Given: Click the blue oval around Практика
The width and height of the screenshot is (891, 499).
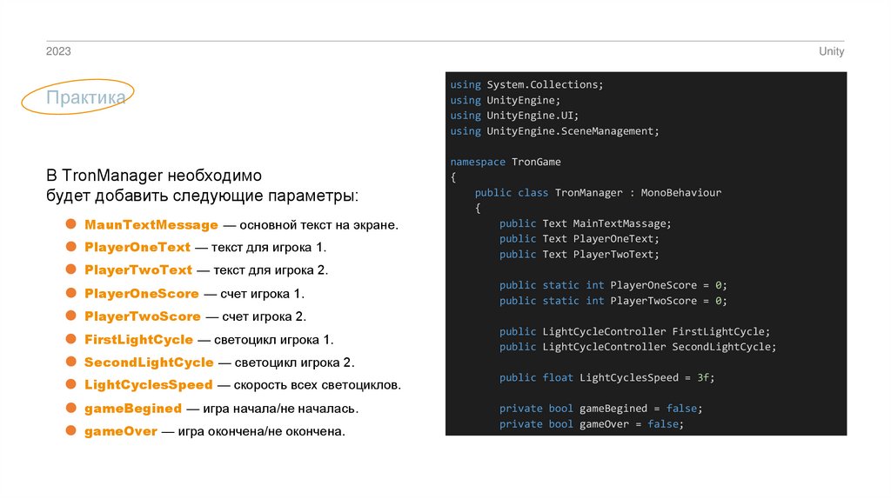Looking at the screenshot, I should (x=78, y=98).
